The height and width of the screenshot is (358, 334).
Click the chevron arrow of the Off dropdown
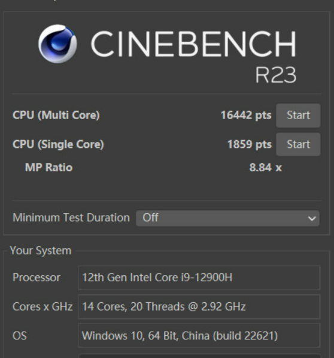point(312,219)
